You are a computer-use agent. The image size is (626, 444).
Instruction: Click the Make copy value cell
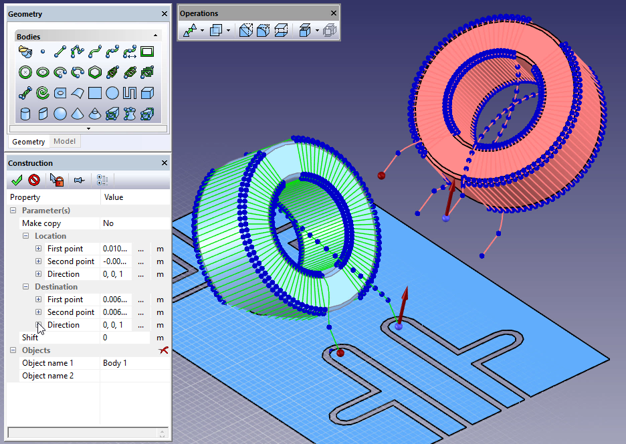pyautogui.click(x=134, y=223)
